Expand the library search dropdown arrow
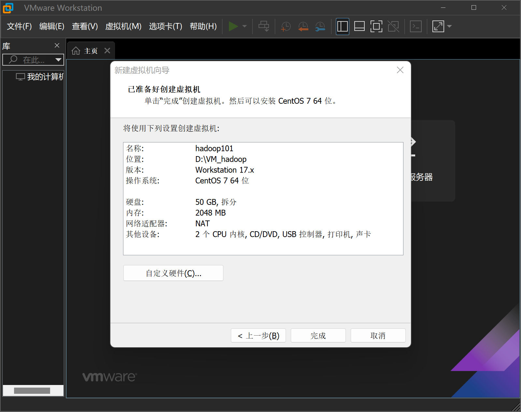 tap(59, 60)
